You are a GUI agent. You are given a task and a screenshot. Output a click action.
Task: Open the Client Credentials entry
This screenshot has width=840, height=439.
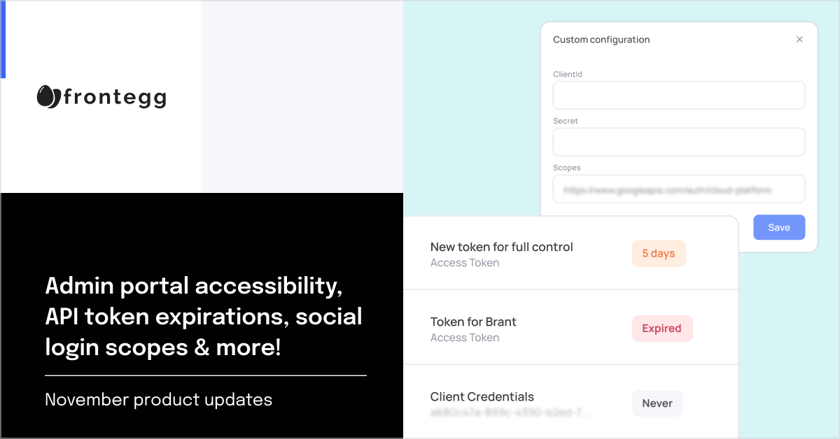[482, 397]
